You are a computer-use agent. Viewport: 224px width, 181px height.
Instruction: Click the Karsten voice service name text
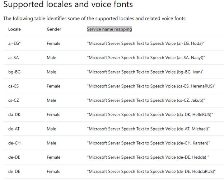(148, 143)
